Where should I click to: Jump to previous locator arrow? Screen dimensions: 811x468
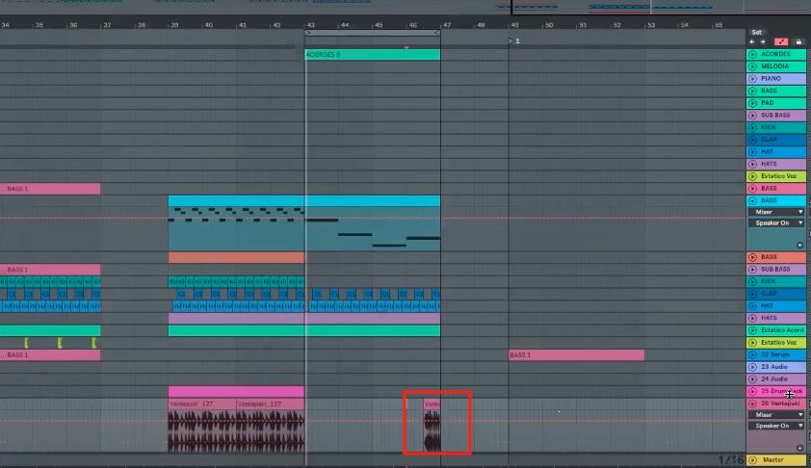[x=752, y=41]
